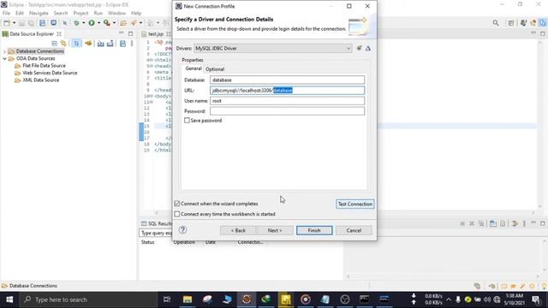Cancel the New Connection Profile dialog
The image size is (548, 308).
pos(354,230)
